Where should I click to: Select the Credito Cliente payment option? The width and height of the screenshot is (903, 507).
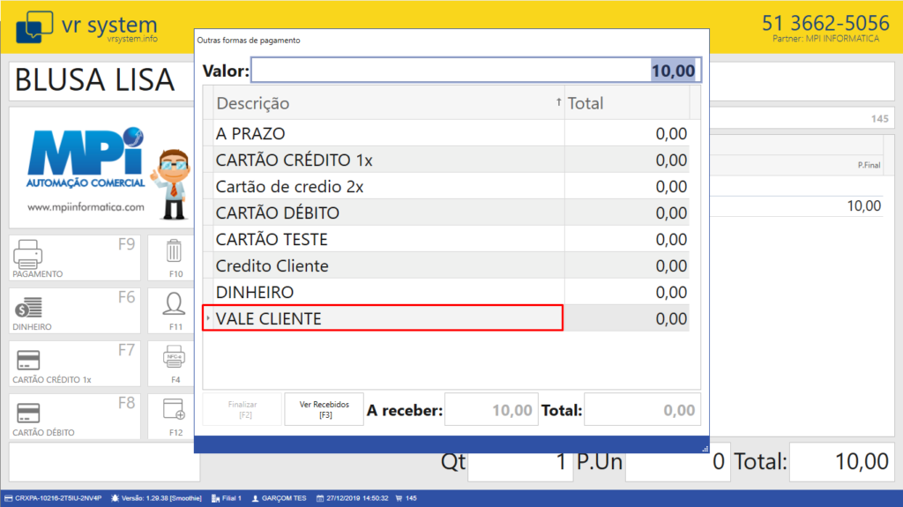tap(388, 265)
